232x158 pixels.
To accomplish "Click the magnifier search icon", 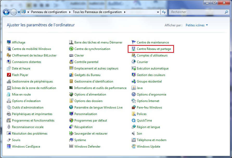I will tap(226, 12).
